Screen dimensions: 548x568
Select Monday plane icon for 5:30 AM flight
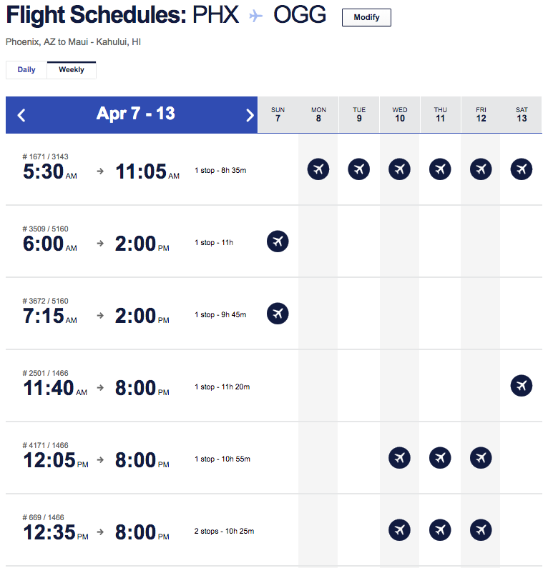point(318,169)
